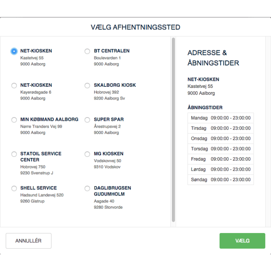Viewport: 271px width, 271px height.
Task: Click 9200 Aalborg Sv postal text
Action: point(110,98)
